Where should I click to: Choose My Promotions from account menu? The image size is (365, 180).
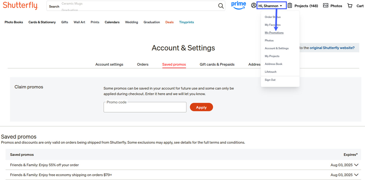point(274,33)
